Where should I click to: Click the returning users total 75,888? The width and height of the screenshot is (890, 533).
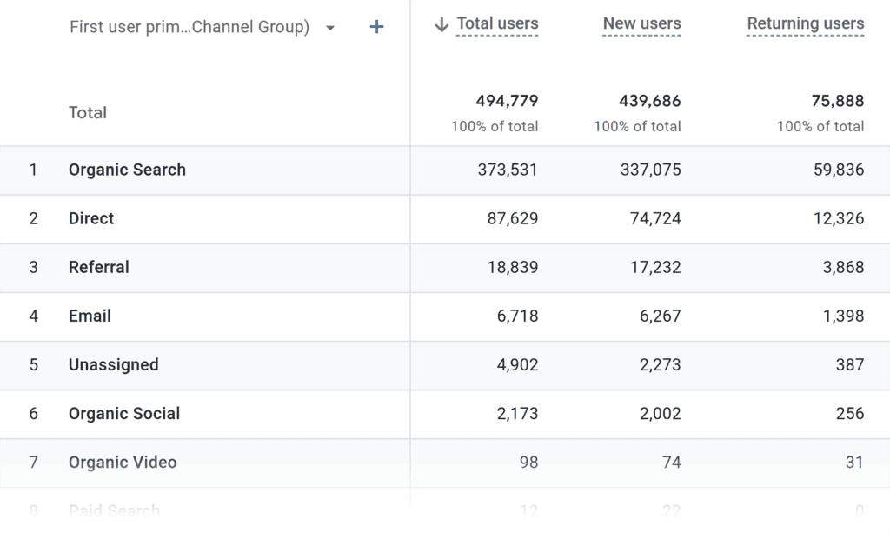point(837,102)
